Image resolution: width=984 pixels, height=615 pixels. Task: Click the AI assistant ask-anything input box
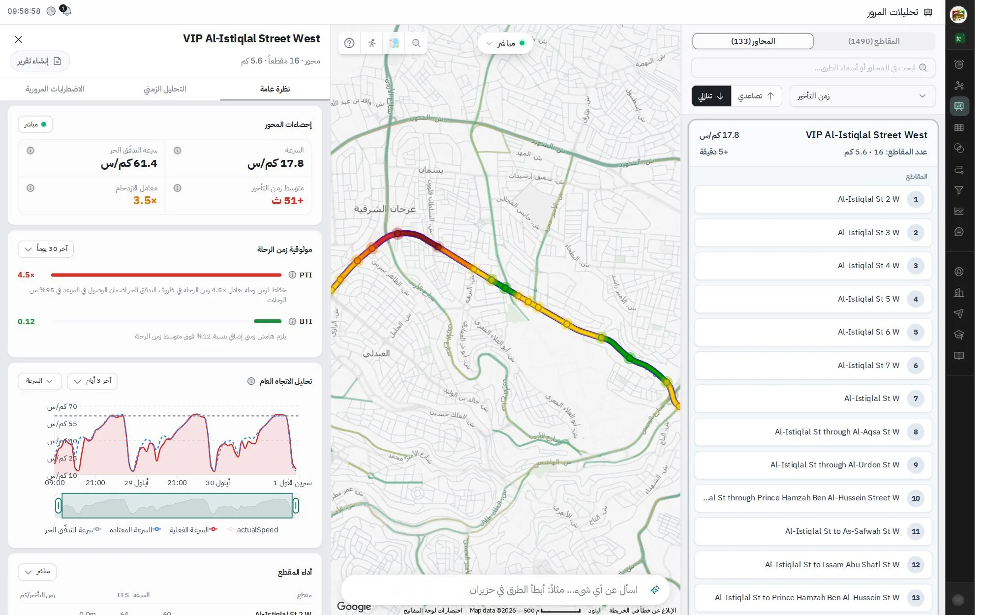click(x=505, y=590)
